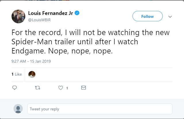Expand the tweet options chevron menu
The width and height of the screenshot is (184, 119).
click(170, 17)
